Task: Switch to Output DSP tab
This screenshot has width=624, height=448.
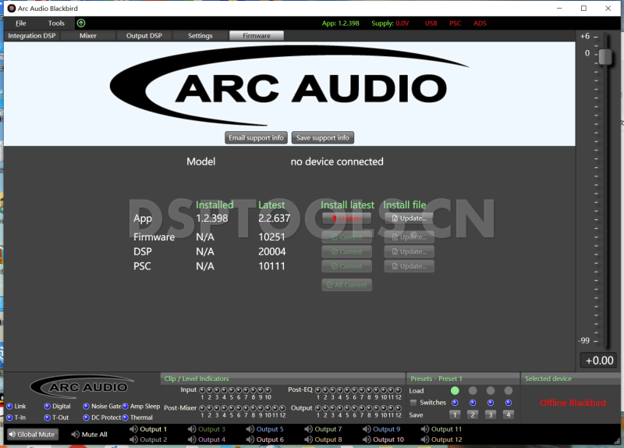Action: [144, 35]
